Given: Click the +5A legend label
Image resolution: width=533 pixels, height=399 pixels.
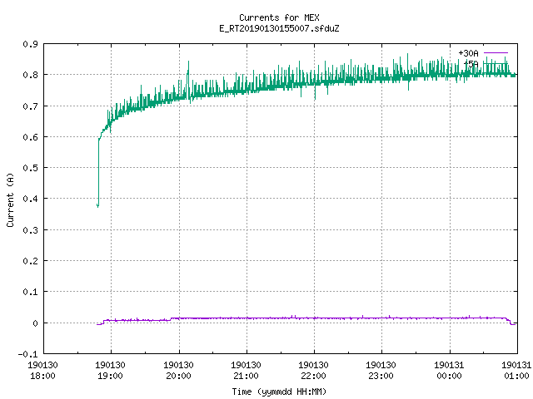Looking at the screenshot, I should click(471, 64).
